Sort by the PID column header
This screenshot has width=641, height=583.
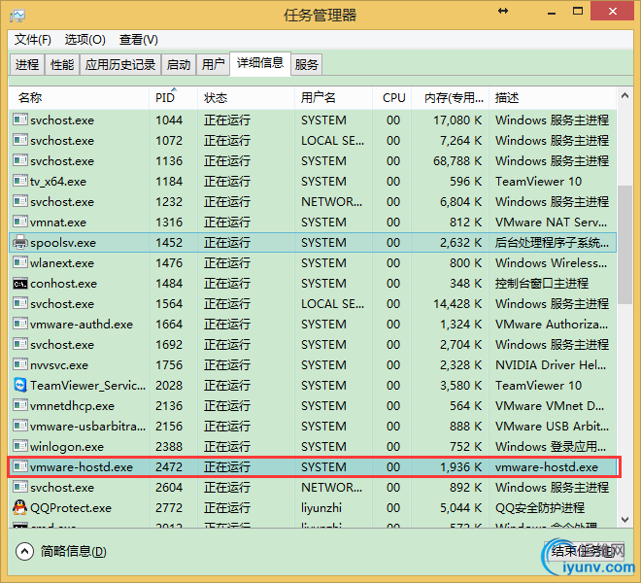tap(173, 98)
